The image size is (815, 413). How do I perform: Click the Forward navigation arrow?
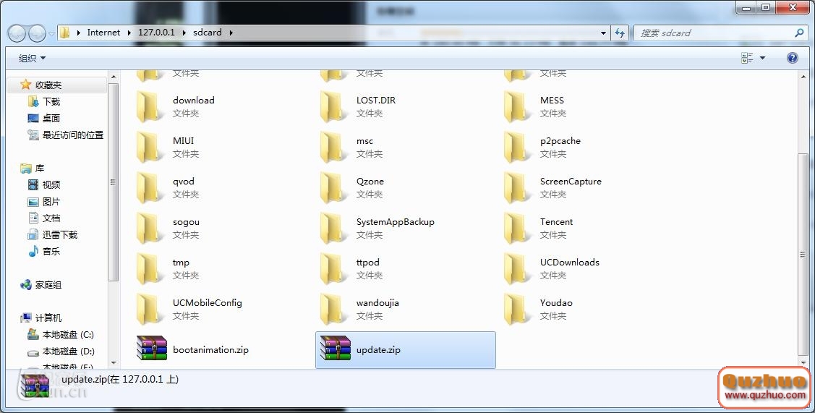pos(37,33)
